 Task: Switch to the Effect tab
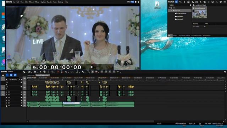click(175, 36)
